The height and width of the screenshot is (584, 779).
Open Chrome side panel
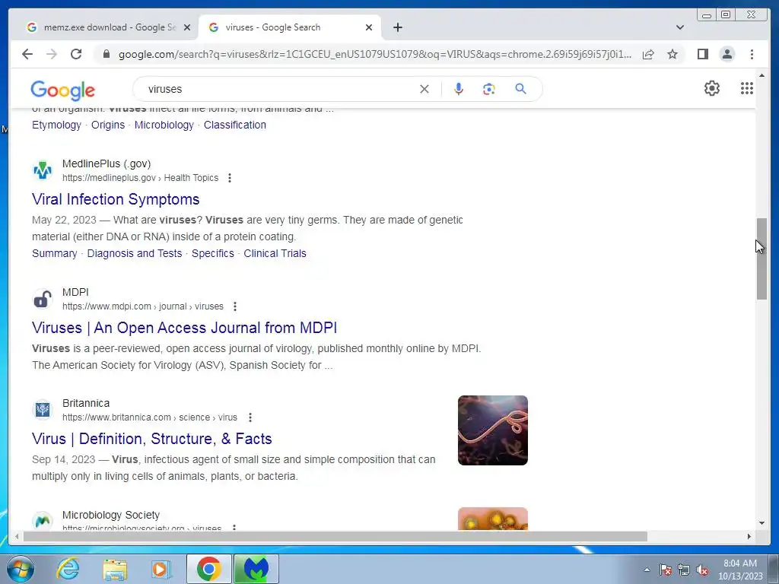click(x=702, y=54)
